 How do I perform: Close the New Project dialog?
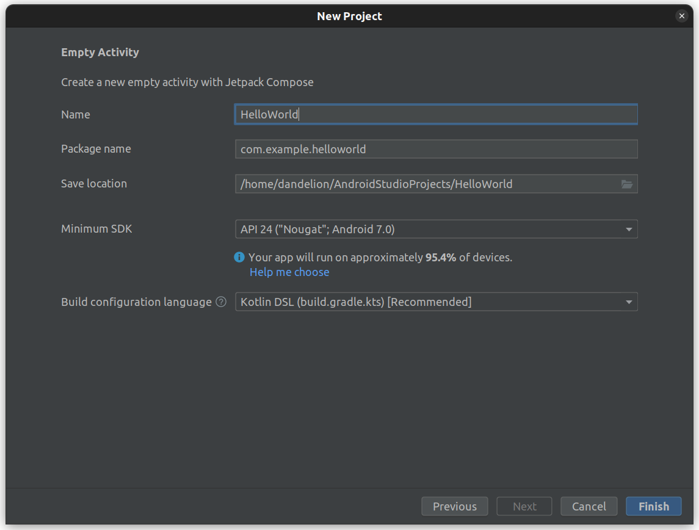coord(682,16)
